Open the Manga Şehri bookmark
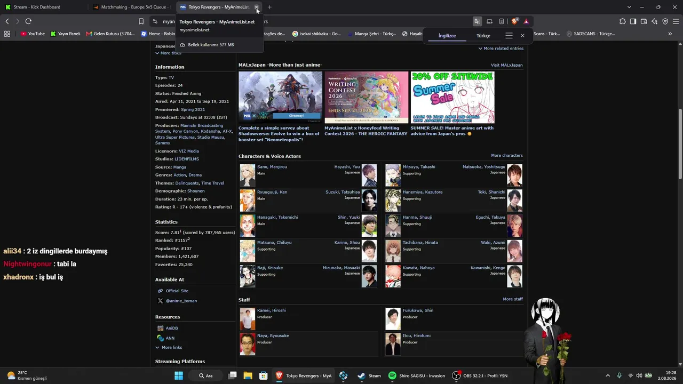 [371, 34]
